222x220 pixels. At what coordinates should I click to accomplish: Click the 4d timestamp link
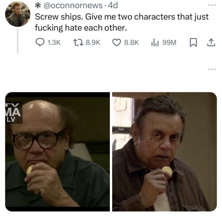coord(113,5)
